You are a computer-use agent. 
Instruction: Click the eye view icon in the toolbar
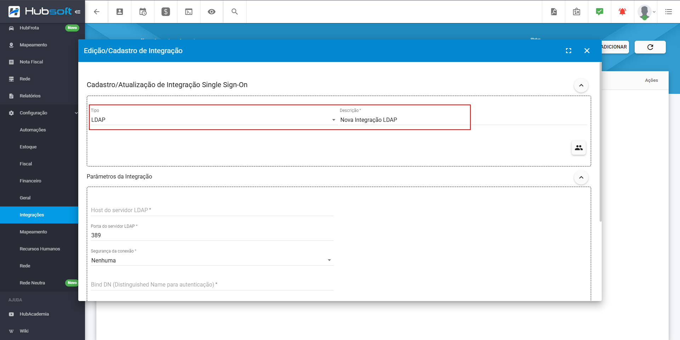(x=211, y=12)
